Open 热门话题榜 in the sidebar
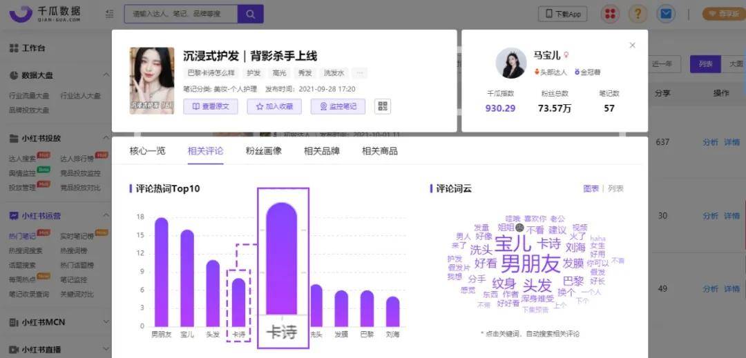This screenshot has height=358, width=746. pyautogui.click(x=77, y=265)
